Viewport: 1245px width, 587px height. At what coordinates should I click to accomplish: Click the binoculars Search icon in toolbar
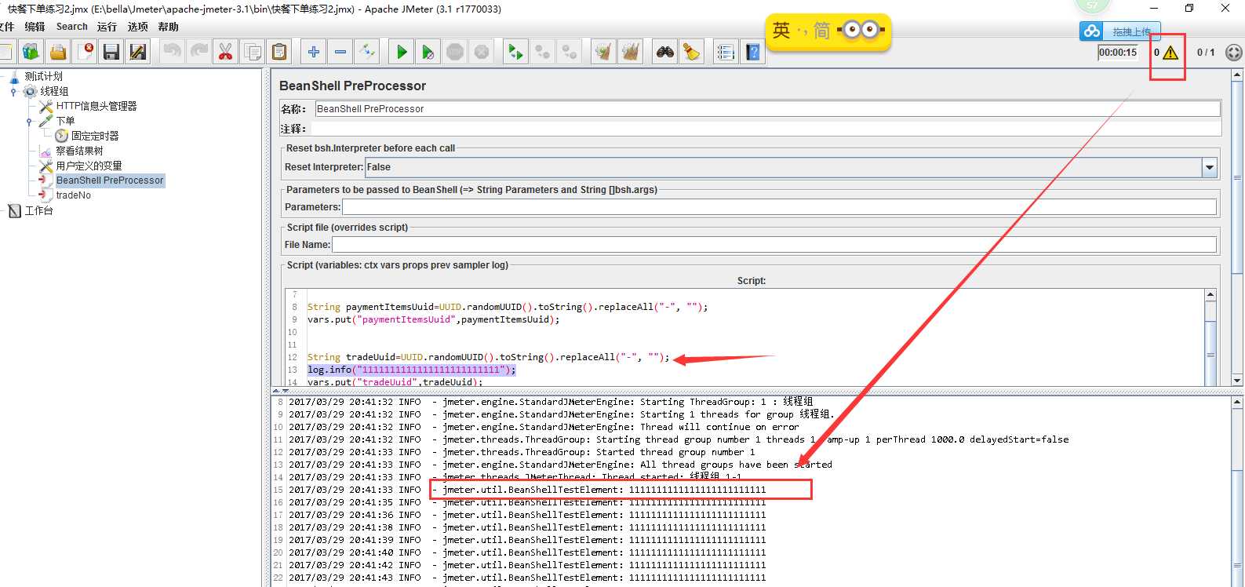coord(665,53)
